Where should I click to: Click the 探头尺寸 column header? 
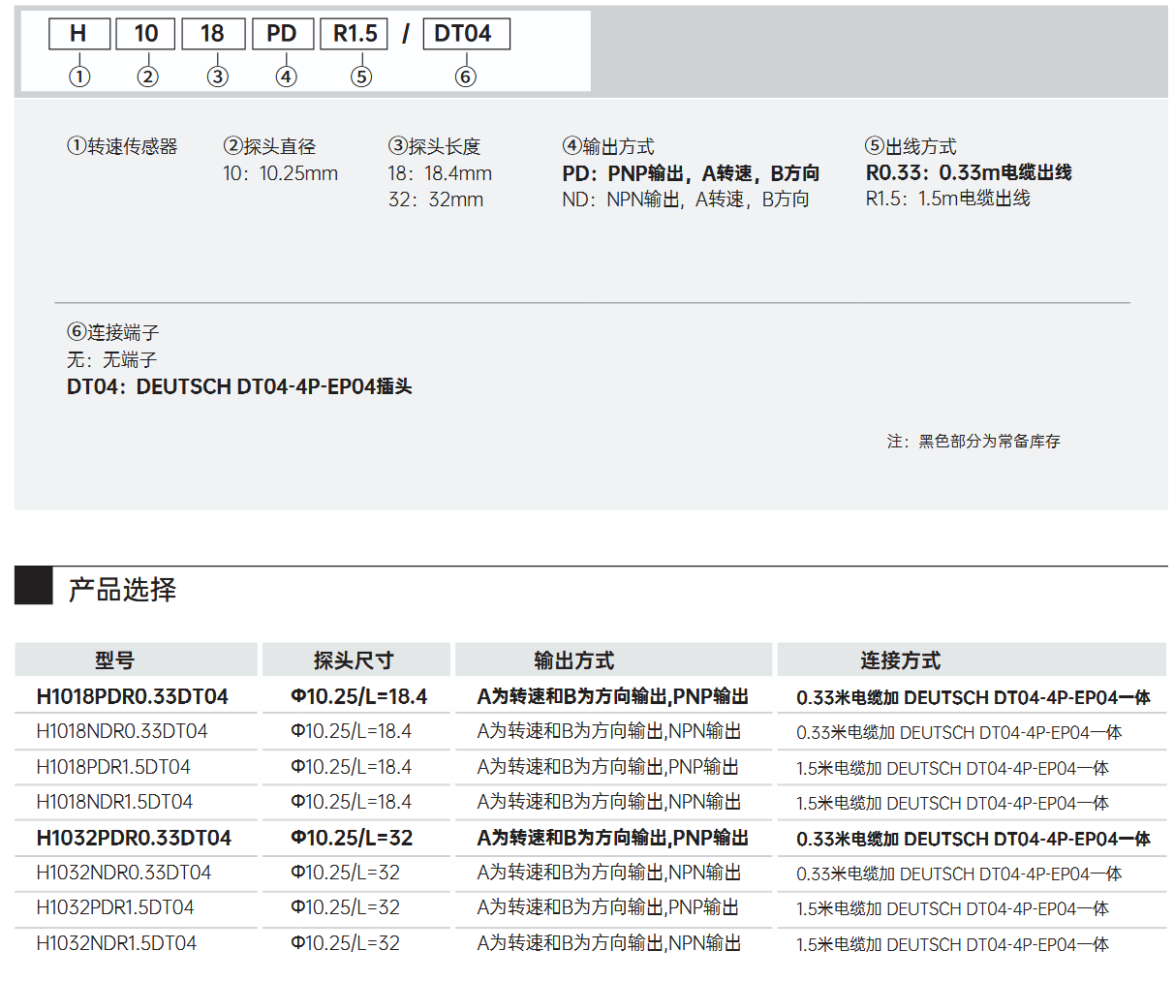point(354,660)
